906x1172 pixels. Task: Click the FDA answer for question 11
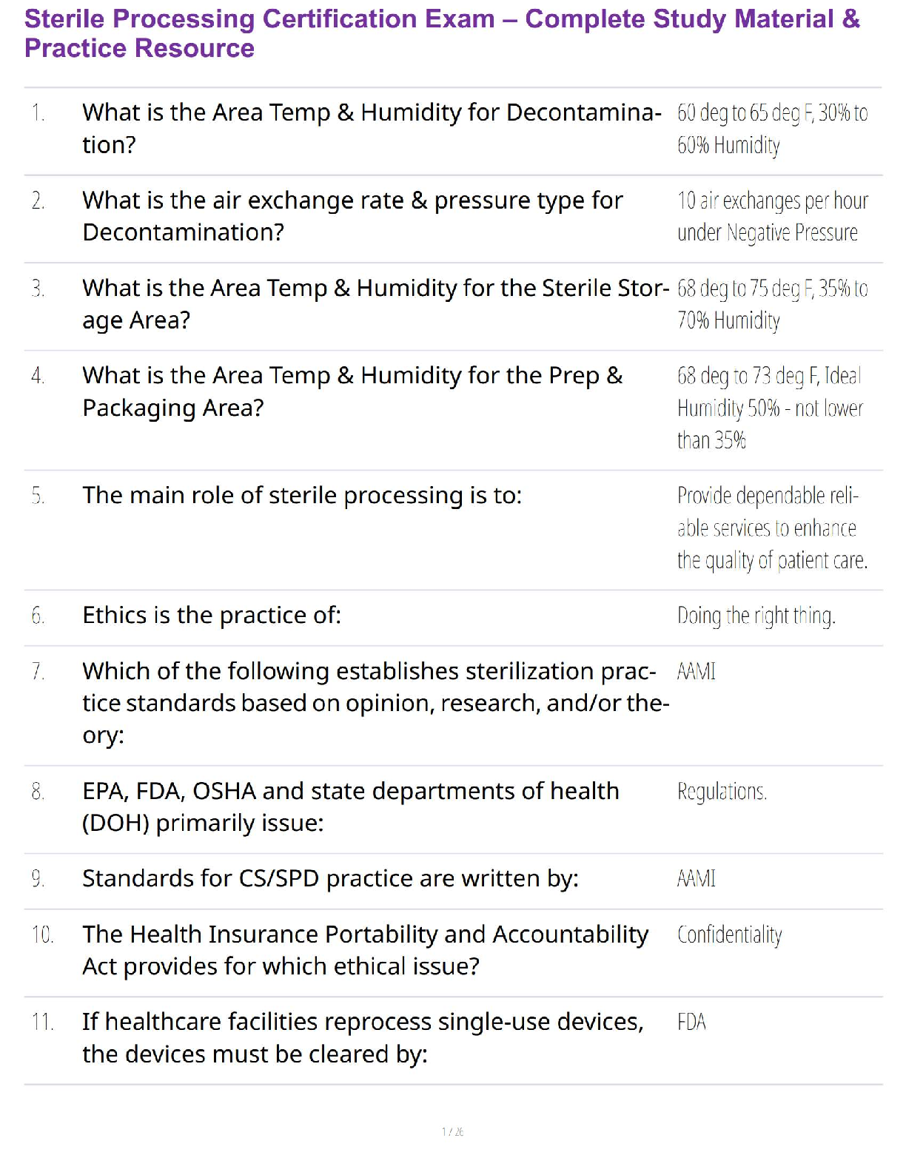coord(691,1022)
